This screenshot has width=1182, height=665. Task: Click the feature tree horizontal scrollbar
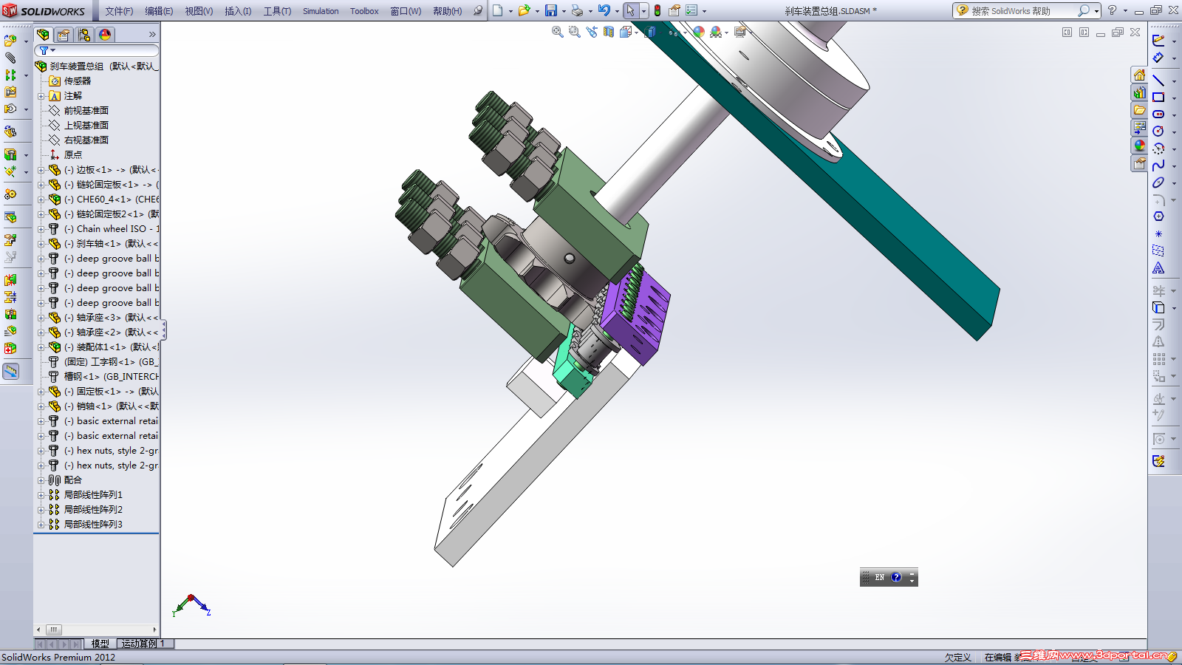pyautogui.click(x=97, y=630)
